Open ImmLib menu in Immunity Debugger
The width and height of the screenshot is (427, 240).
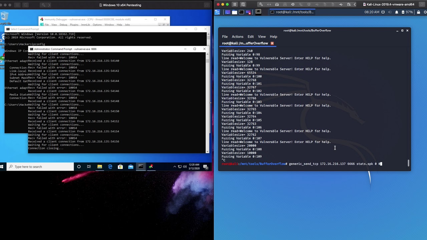[x=85, y=25]
